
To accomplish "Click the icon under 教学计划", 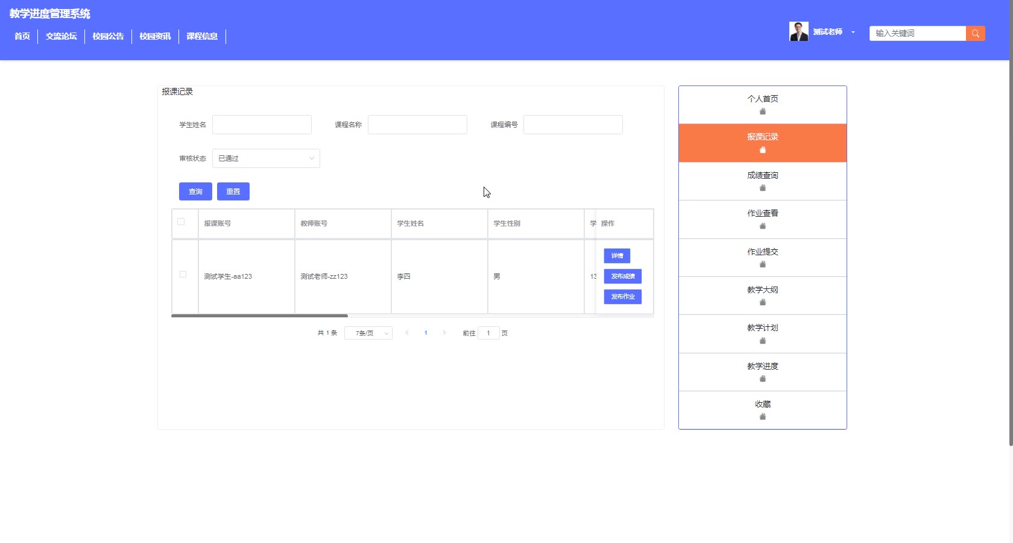I will click(763, 341).
